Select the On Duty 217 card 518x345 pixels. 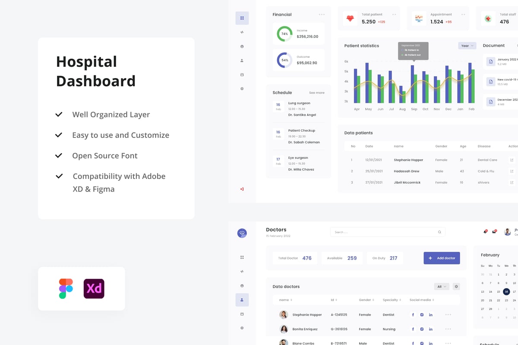[x=385, y=258]
